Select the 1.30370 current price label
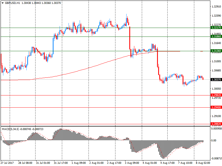This screenshot has width=222, height=166. click(x=216, y=80)
